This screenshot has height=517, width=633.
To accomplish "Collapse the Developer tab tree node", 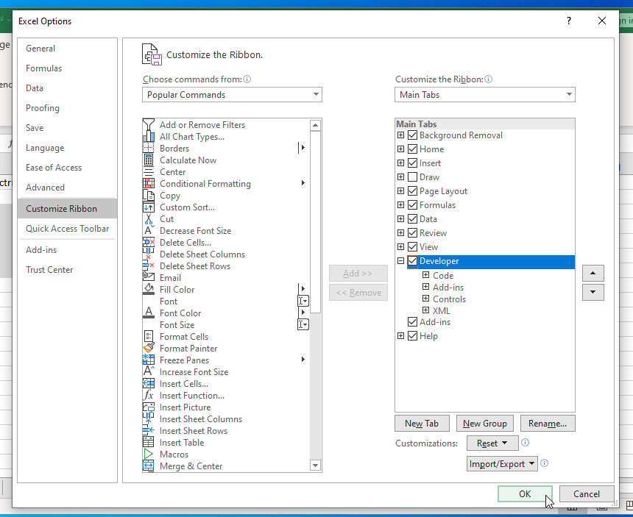I will coord(400,261).
